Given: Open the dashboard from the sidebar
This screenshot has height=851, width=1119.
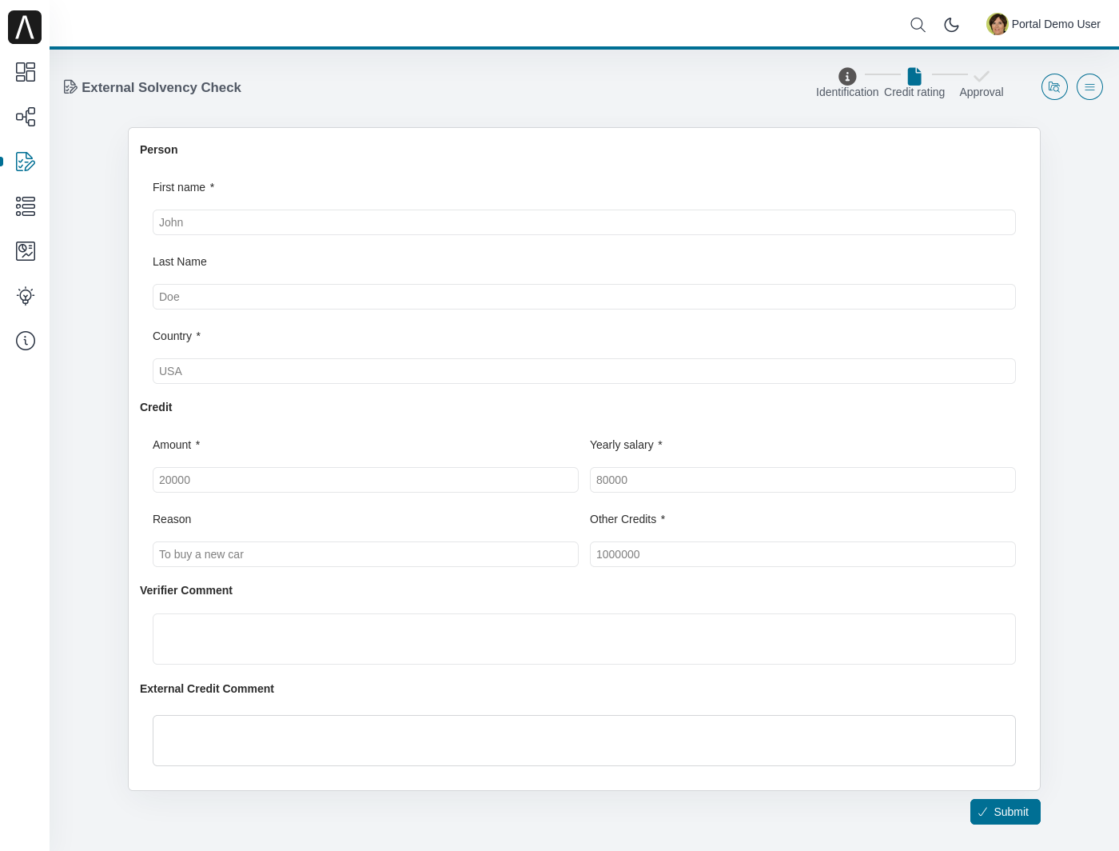Looking at the screenshot, I should coord(25,72).
